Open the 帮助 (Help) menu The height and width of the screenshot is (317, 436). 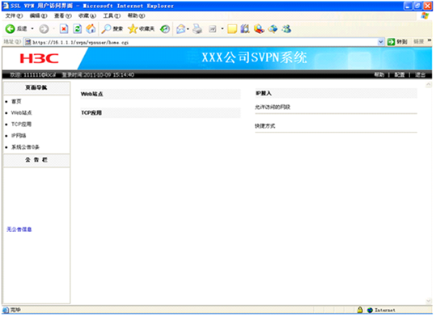point(136,16)
